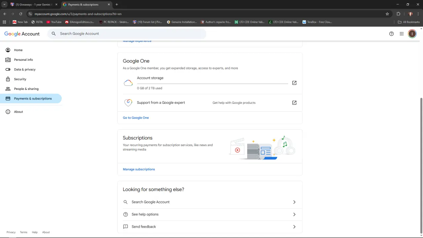
Task: Open the TeraBox bookmark
Action: (317, 22)
